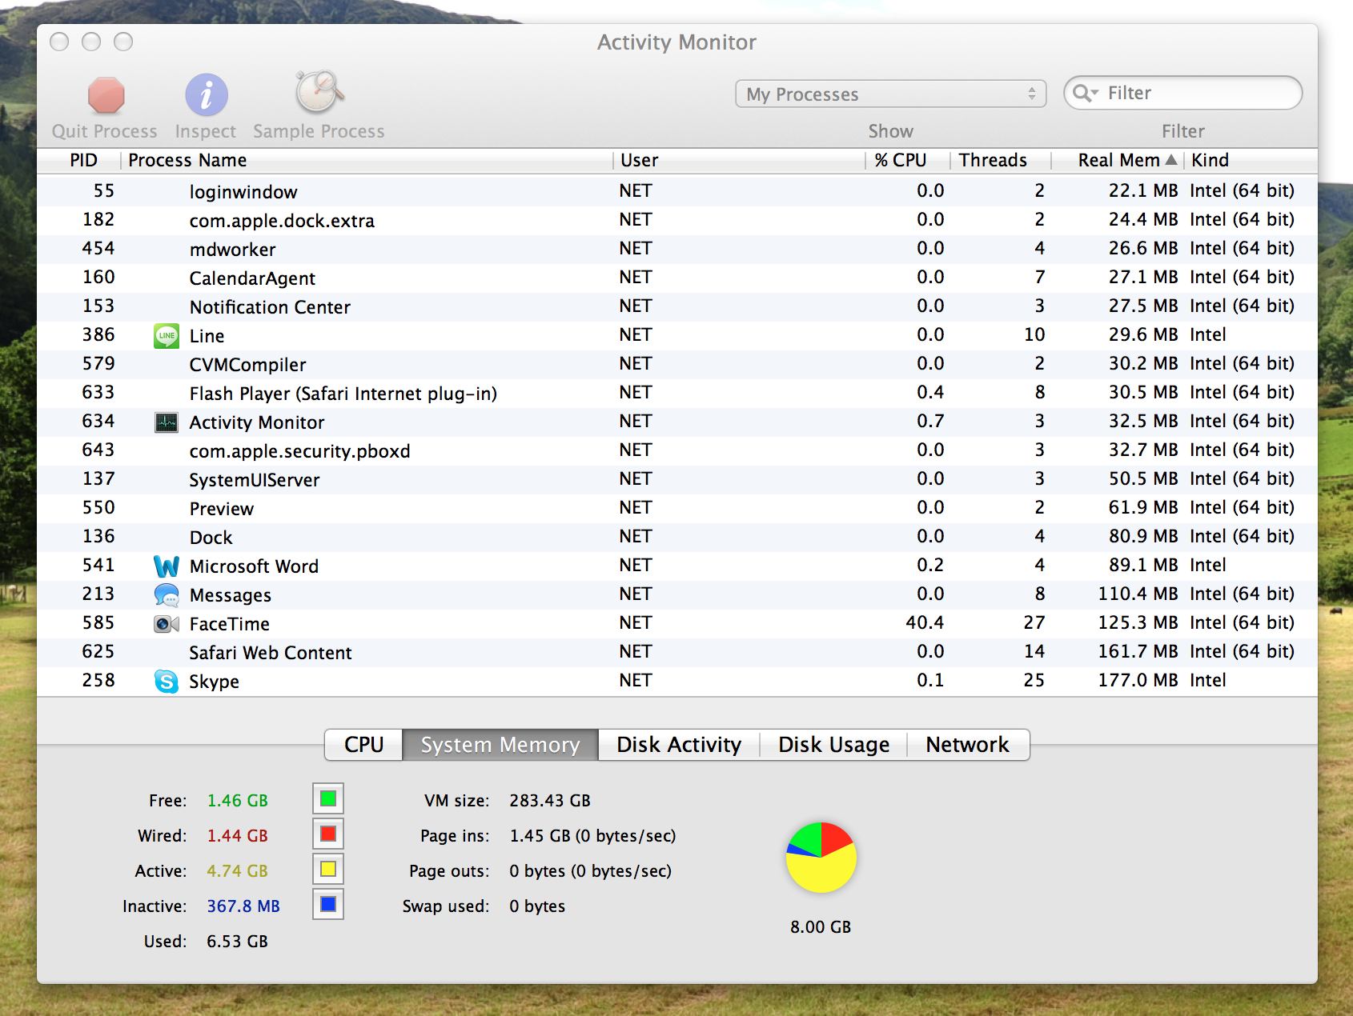
Task: Select the Dock process row
Action: [x=677, y=537]
